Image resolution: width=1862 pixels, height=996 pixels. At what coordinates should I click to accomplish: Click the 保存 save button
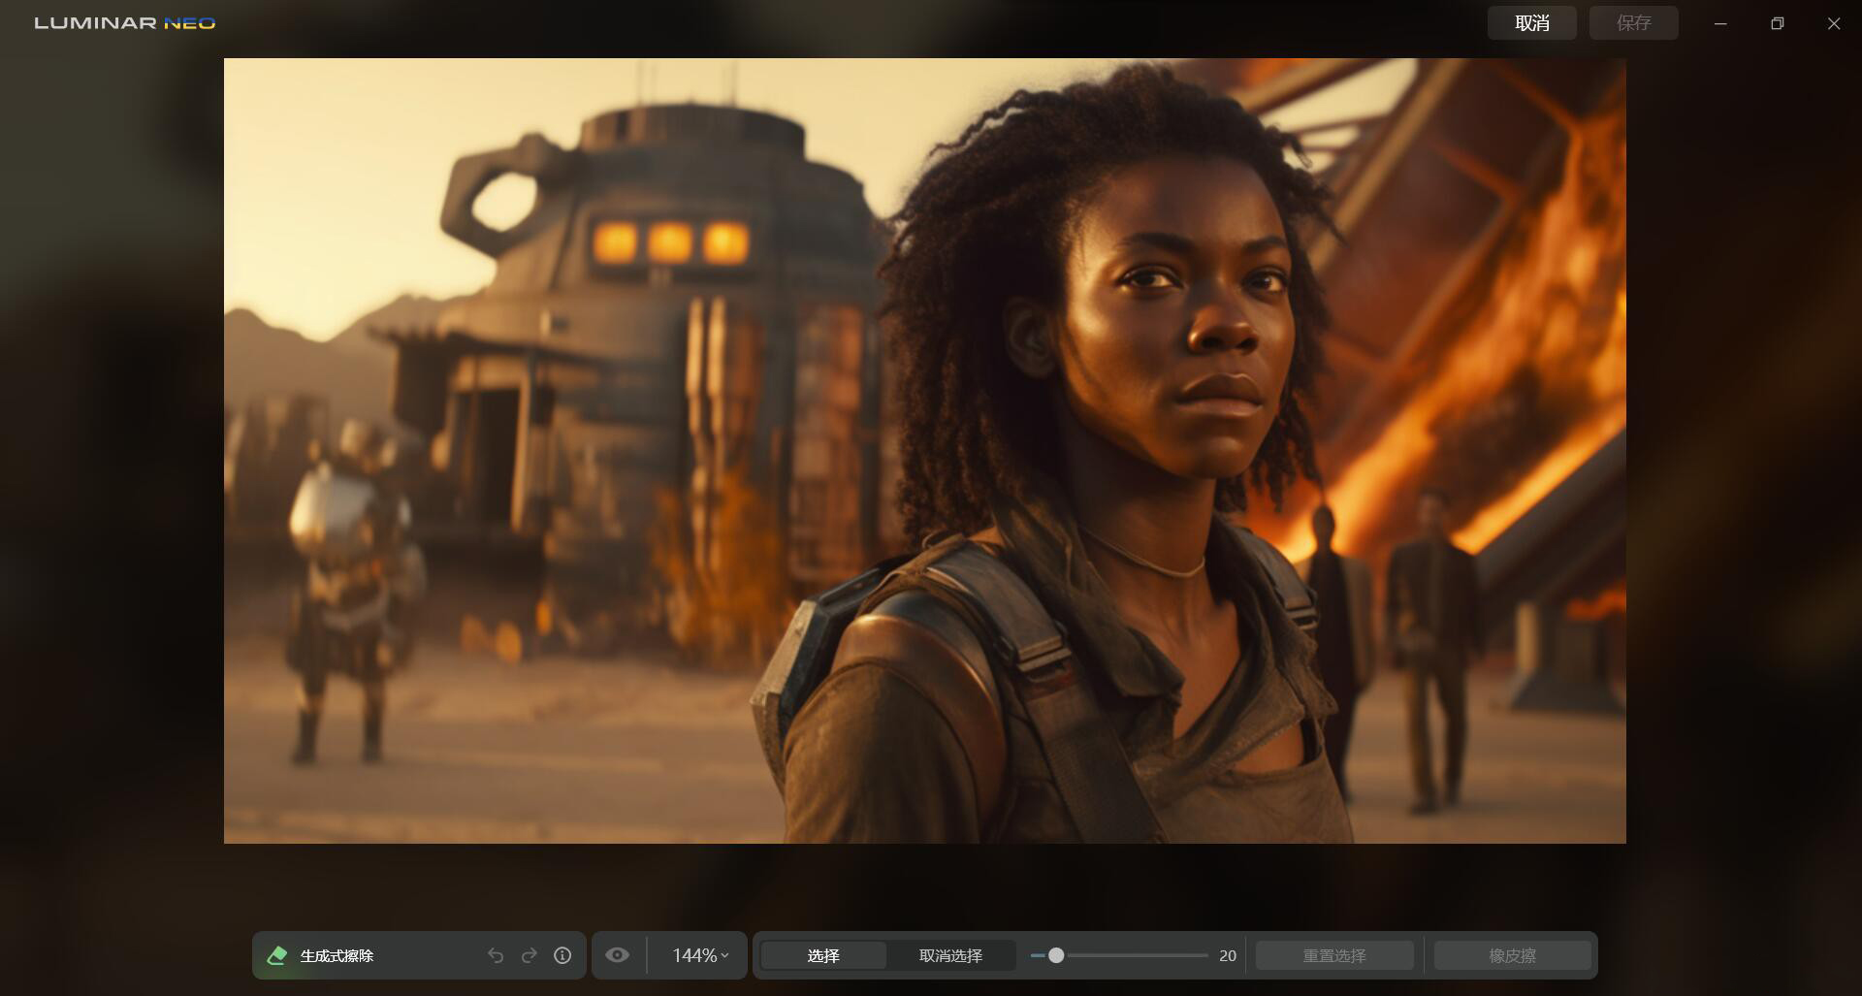(x=1633, y=23)
